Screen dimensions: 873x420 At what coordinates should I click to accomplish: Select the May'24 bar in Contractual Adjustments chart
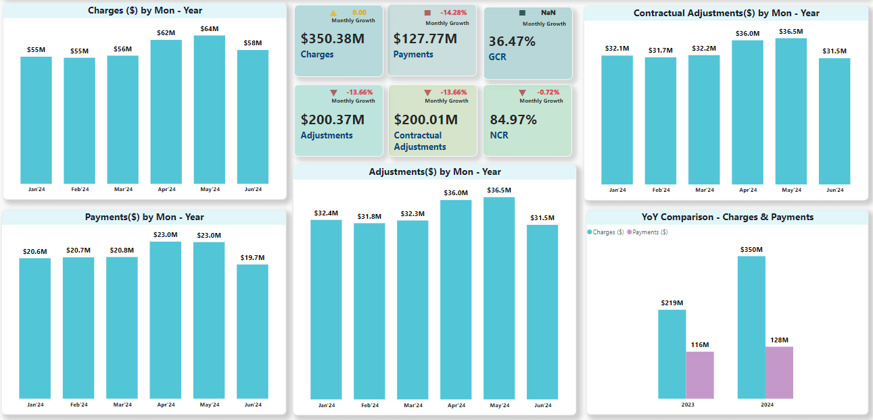coord(791,111)
